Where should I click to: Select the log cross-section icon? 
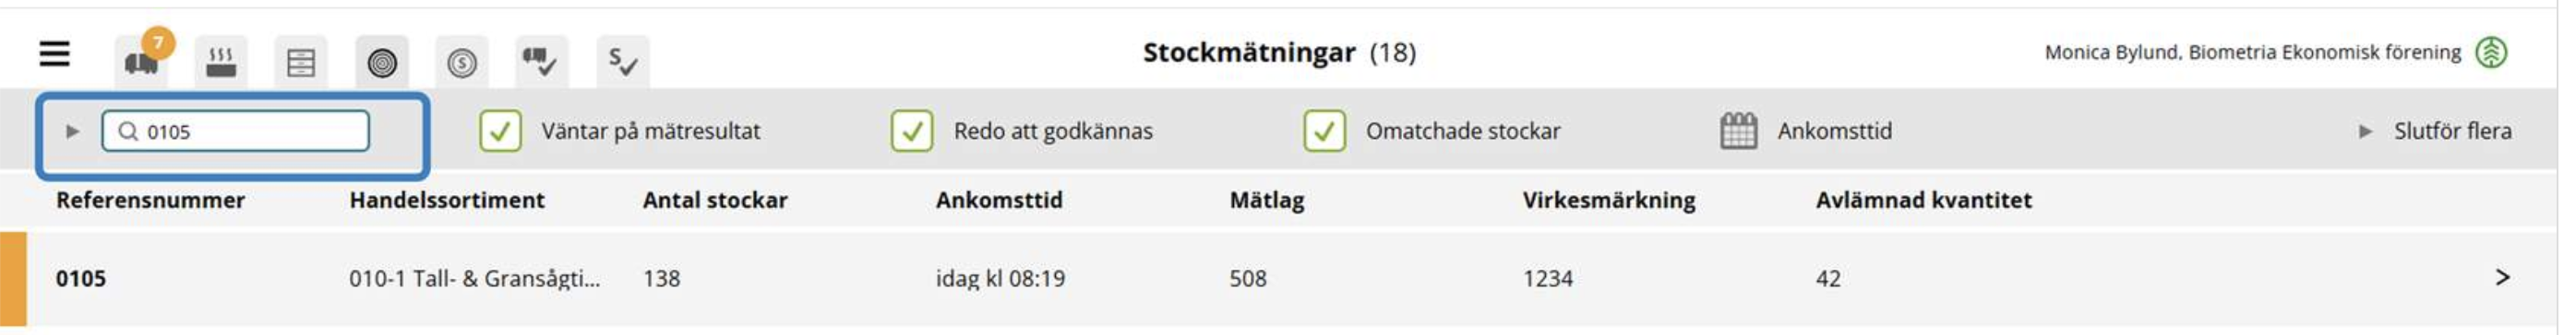tap(382, 63)
